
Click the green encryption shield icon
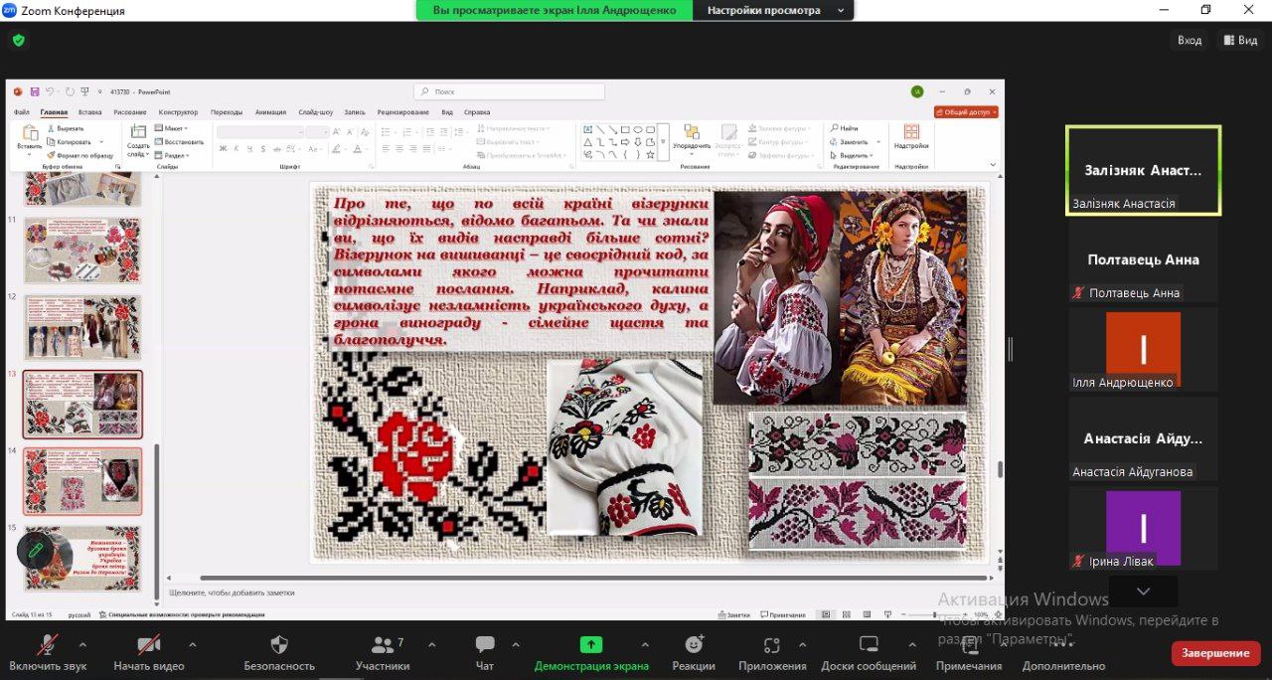click(18, 41)
